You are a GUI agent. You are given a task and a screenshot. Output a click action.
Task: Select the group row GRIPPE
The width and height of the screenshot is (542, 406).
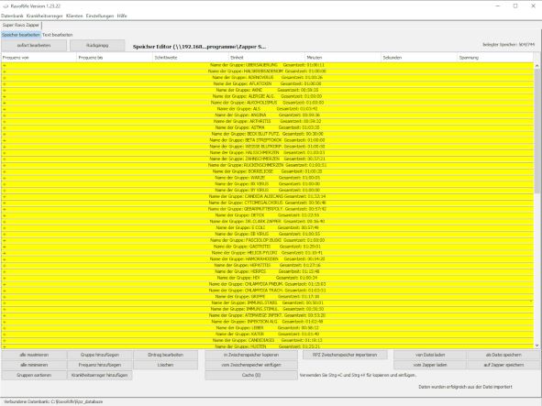point(268,296)
